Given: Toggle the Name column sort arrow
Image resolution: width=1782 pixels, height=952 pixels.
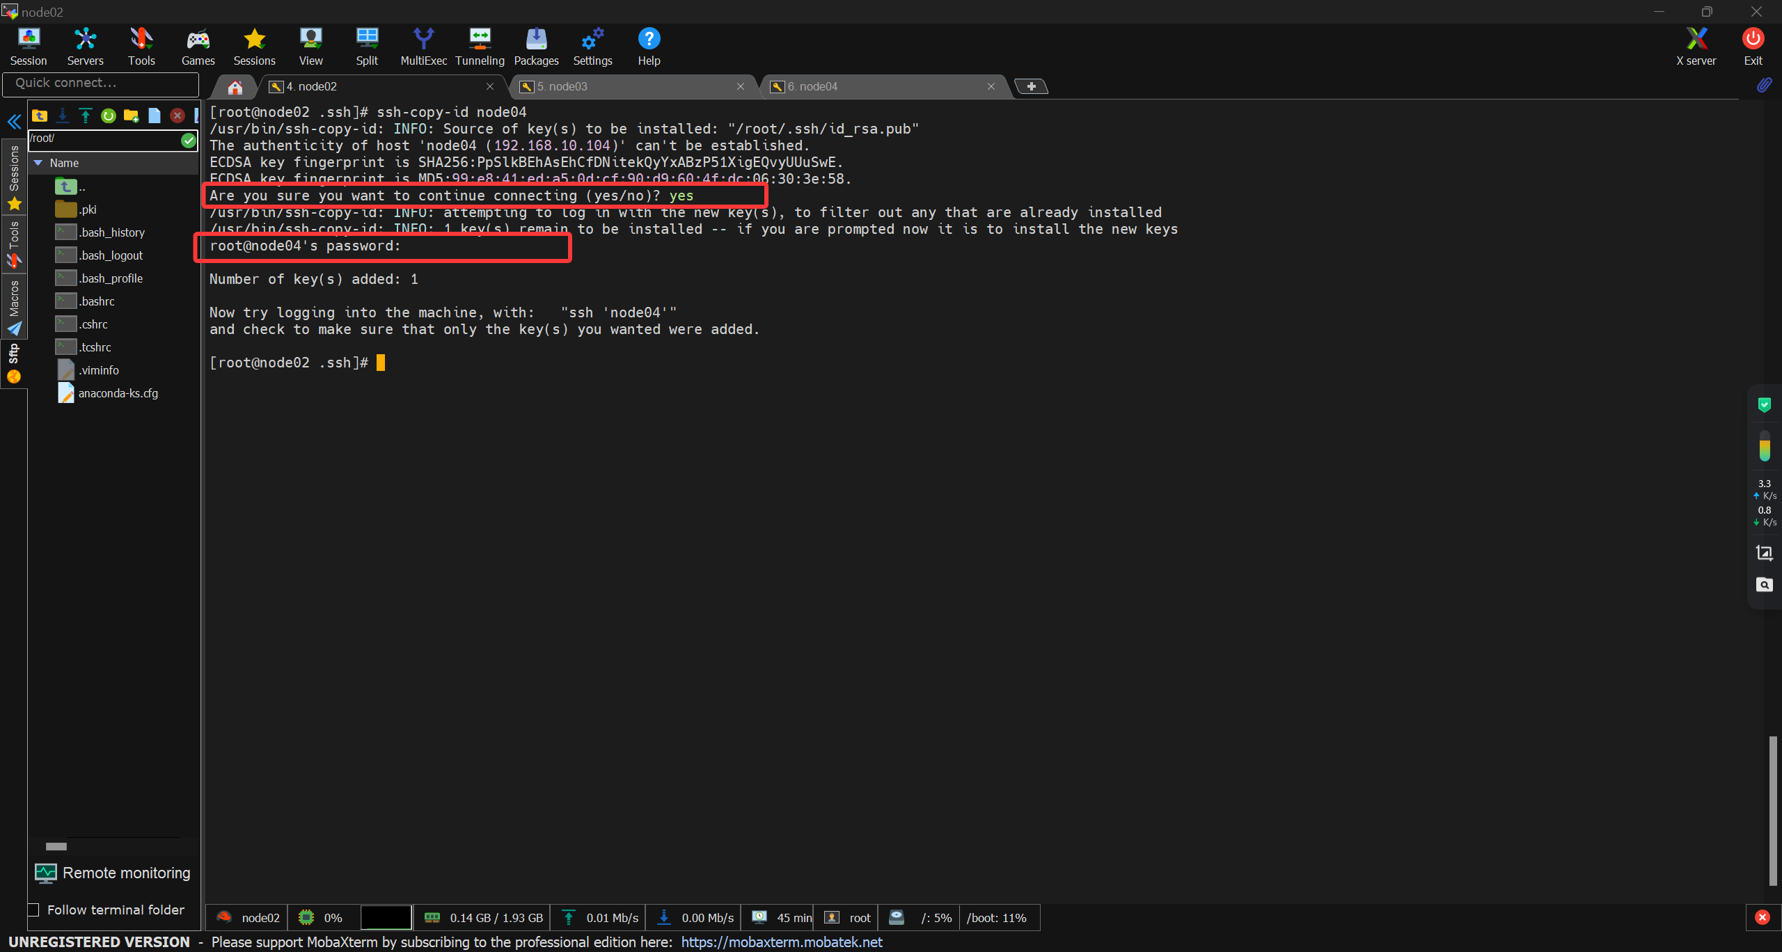Looking at the screenshot, I should click(38, 163).
